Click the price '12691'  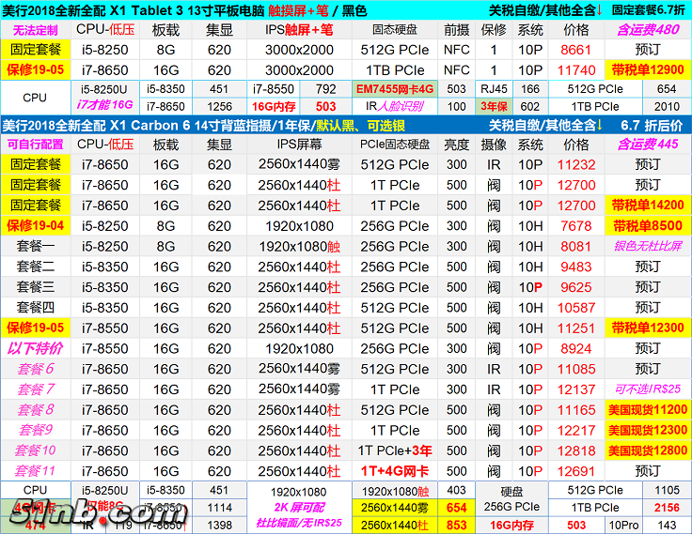click(576, 470)
